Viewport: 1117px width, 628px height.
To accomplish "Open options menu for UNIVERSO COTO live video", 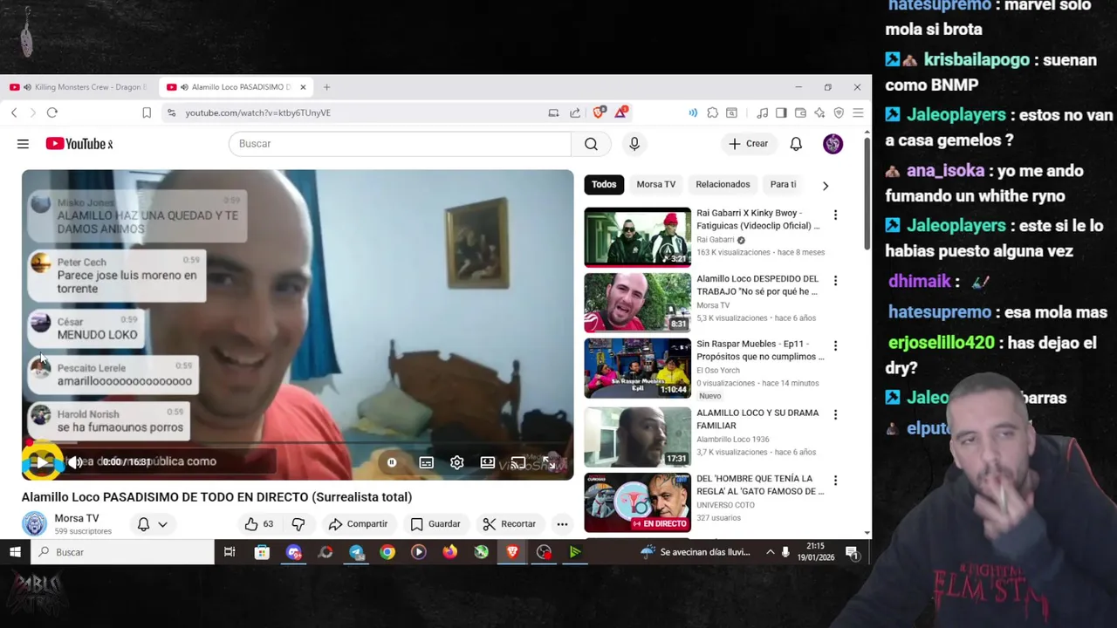I will click(x=835, y=481).
